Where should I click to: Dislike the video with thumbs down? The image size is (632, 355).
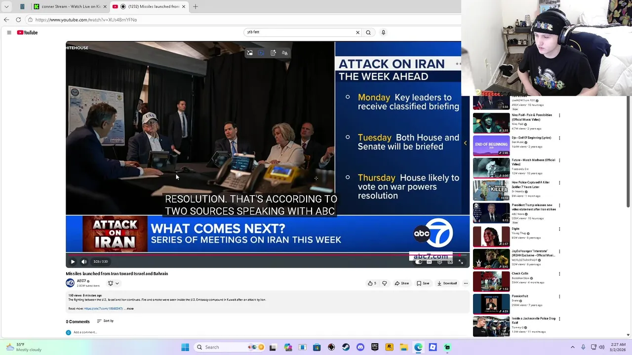[384, 284]
